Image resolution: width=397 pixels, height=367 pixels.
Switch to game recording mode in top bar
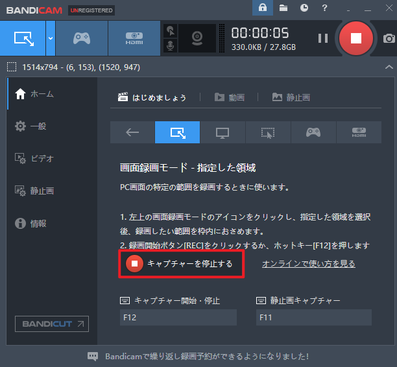[x=82, y=38]
